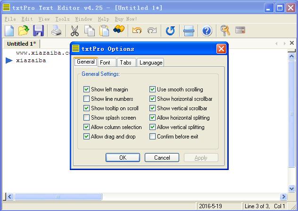
Task: Click the Apply button
Action: 201,158
